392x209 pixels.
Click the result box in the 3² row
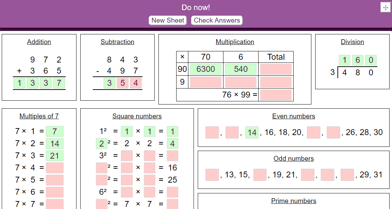172,156
